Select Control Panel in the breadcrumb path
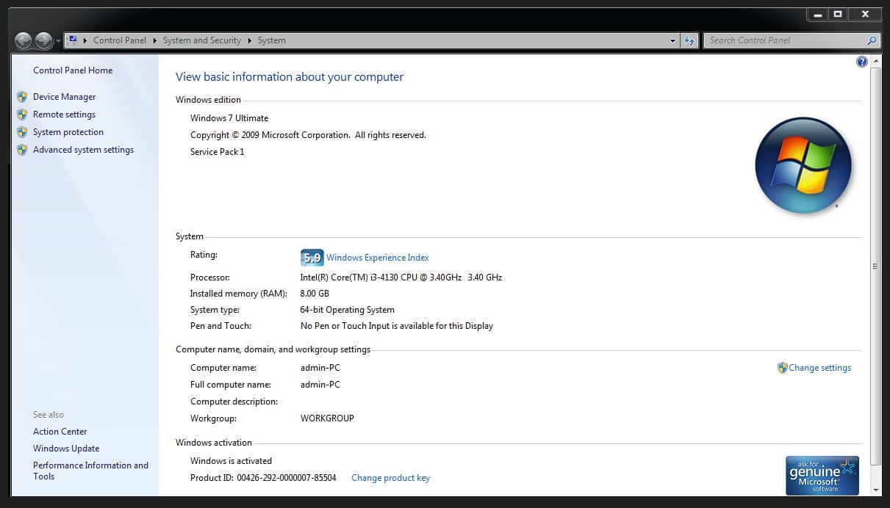The image size is (890, 508). (120, 40)
